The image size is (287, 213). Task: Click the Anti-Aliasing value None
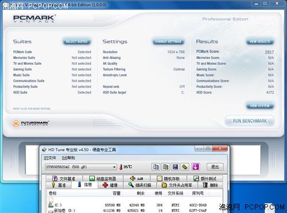coord(180,57)
